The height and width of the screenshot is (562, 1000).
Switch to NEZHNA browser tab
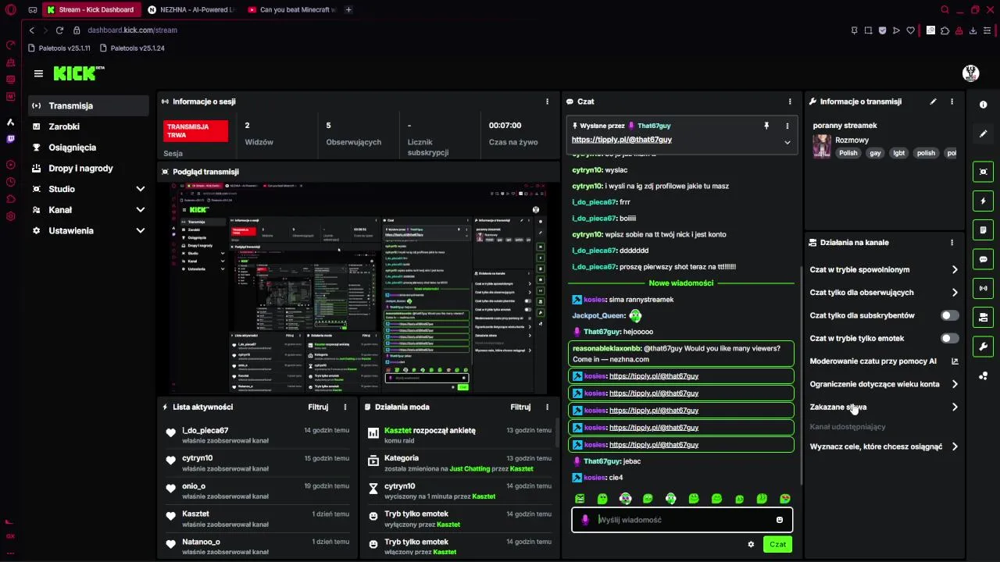coord(192,10)
